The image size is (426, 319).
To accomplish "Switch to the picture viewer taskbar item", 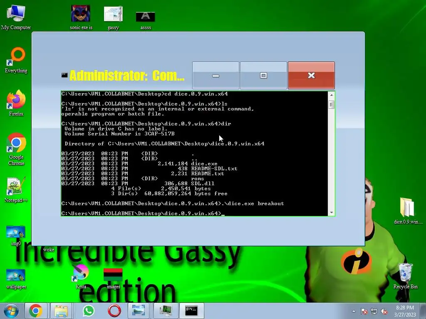I will [x=138, y=311].
